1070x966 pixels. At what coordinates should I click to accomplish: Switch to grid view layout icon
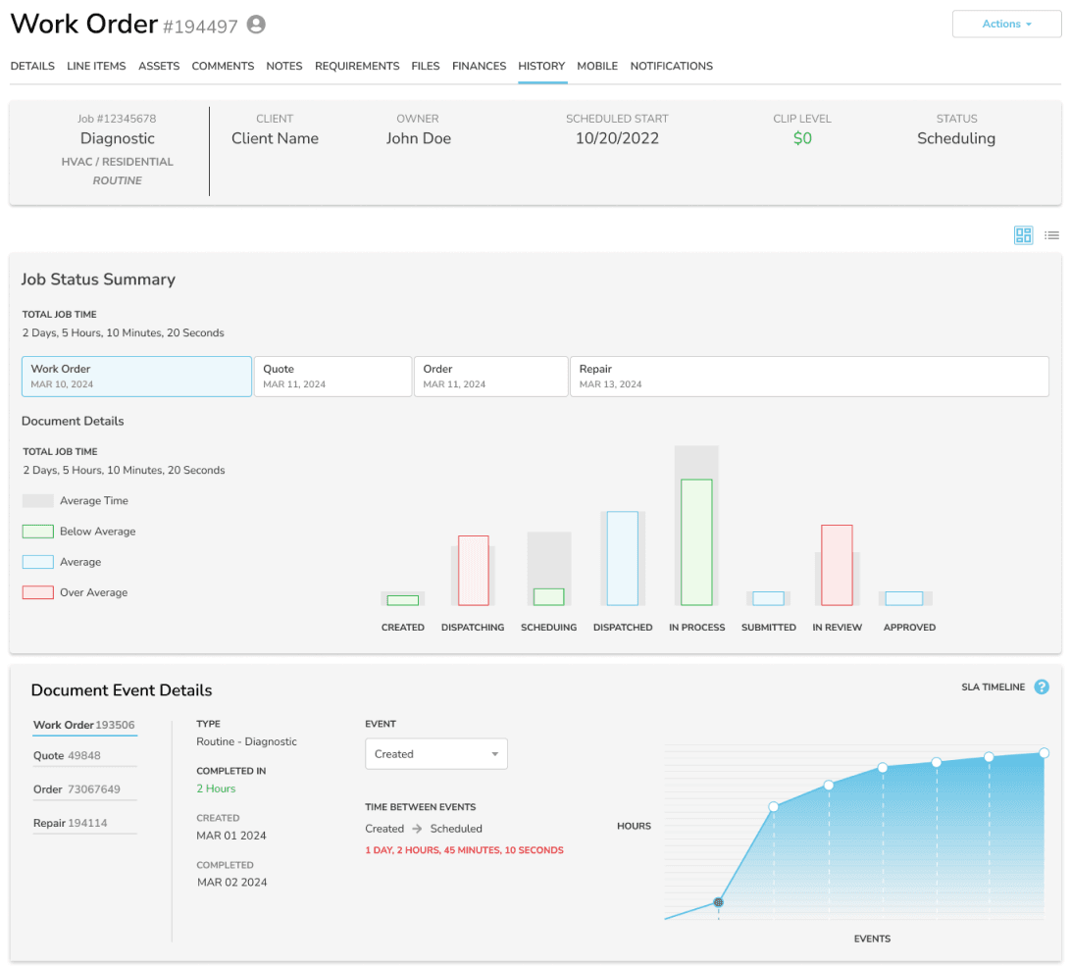[x=1023, y=235]
